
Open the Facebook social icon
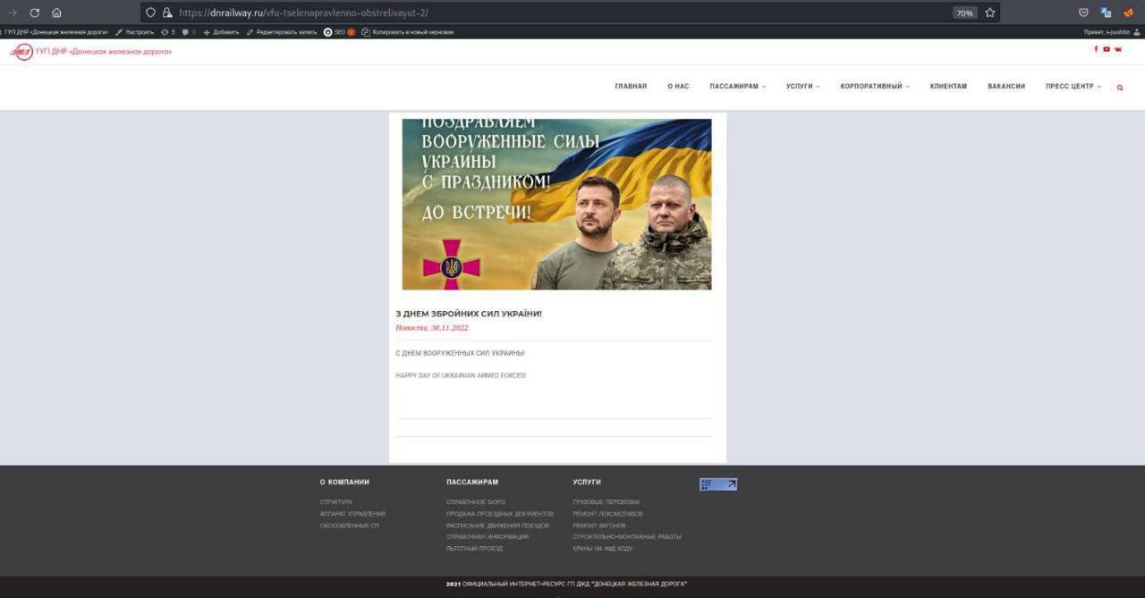1096,49
